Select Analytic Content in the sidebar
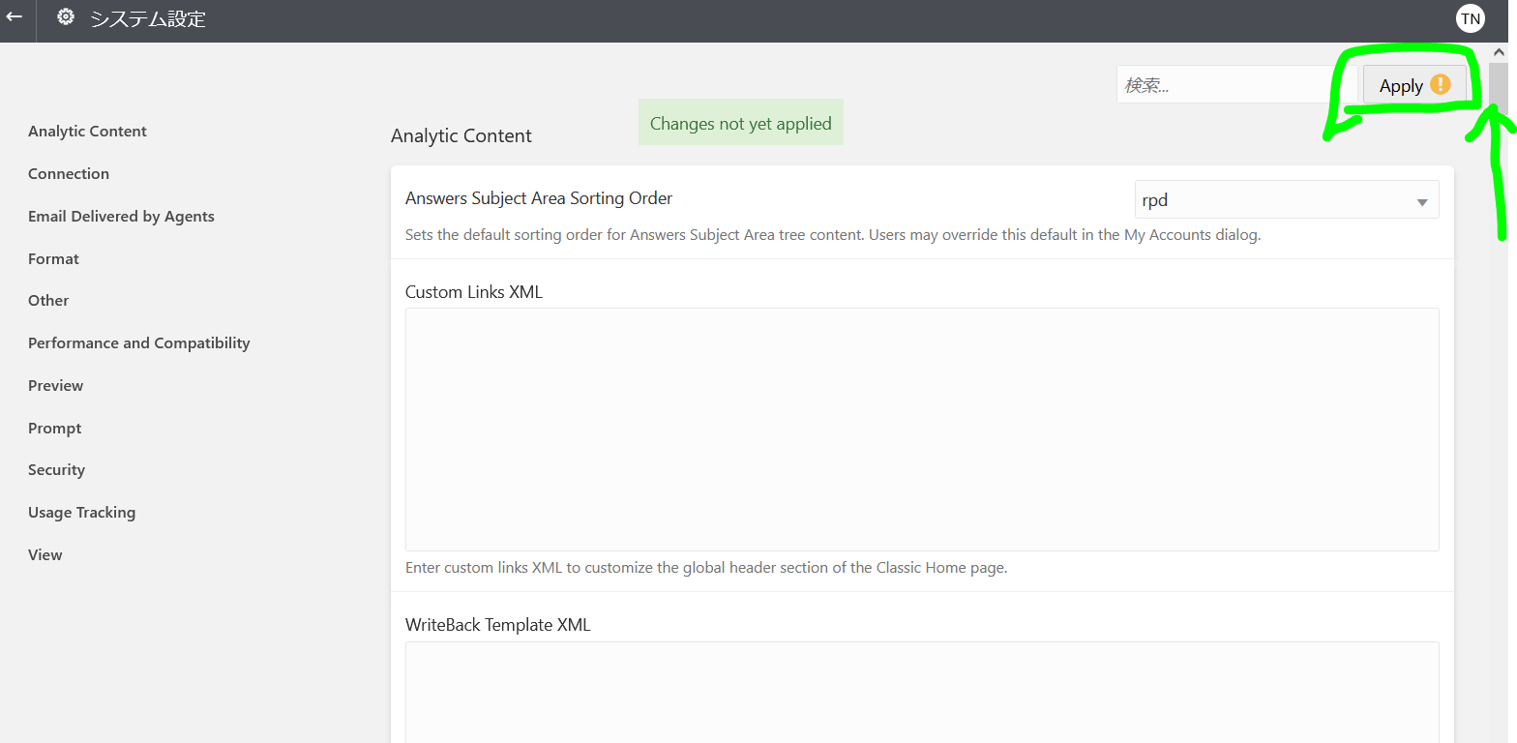Viewport: 1517px width, 743px height. (87, 132)
